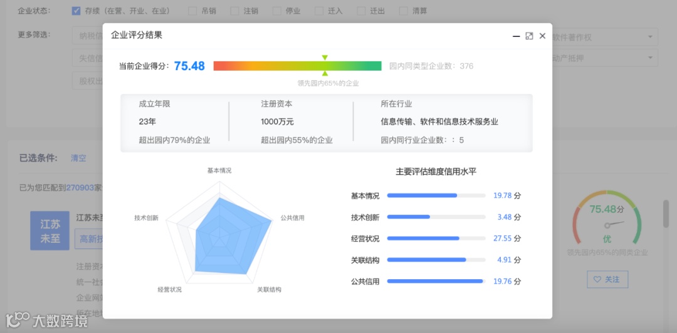Viewport: 677px width, 333px height.
Task: Click the 园内同类型企业数：376 text
Action: (x=431, y=66)
